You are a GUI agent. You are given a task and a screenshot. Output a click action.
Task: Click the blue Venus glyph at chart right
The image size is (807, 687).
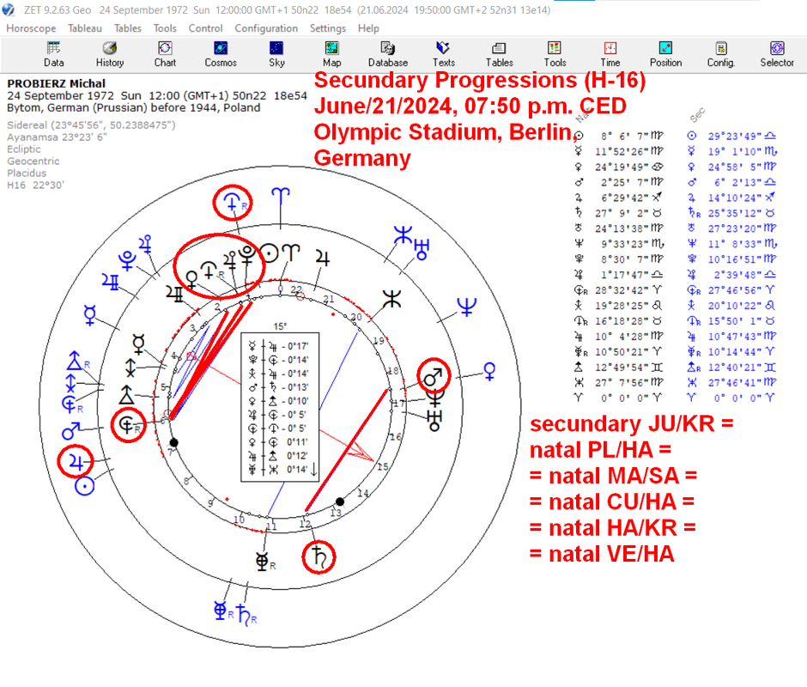point(489,370)
